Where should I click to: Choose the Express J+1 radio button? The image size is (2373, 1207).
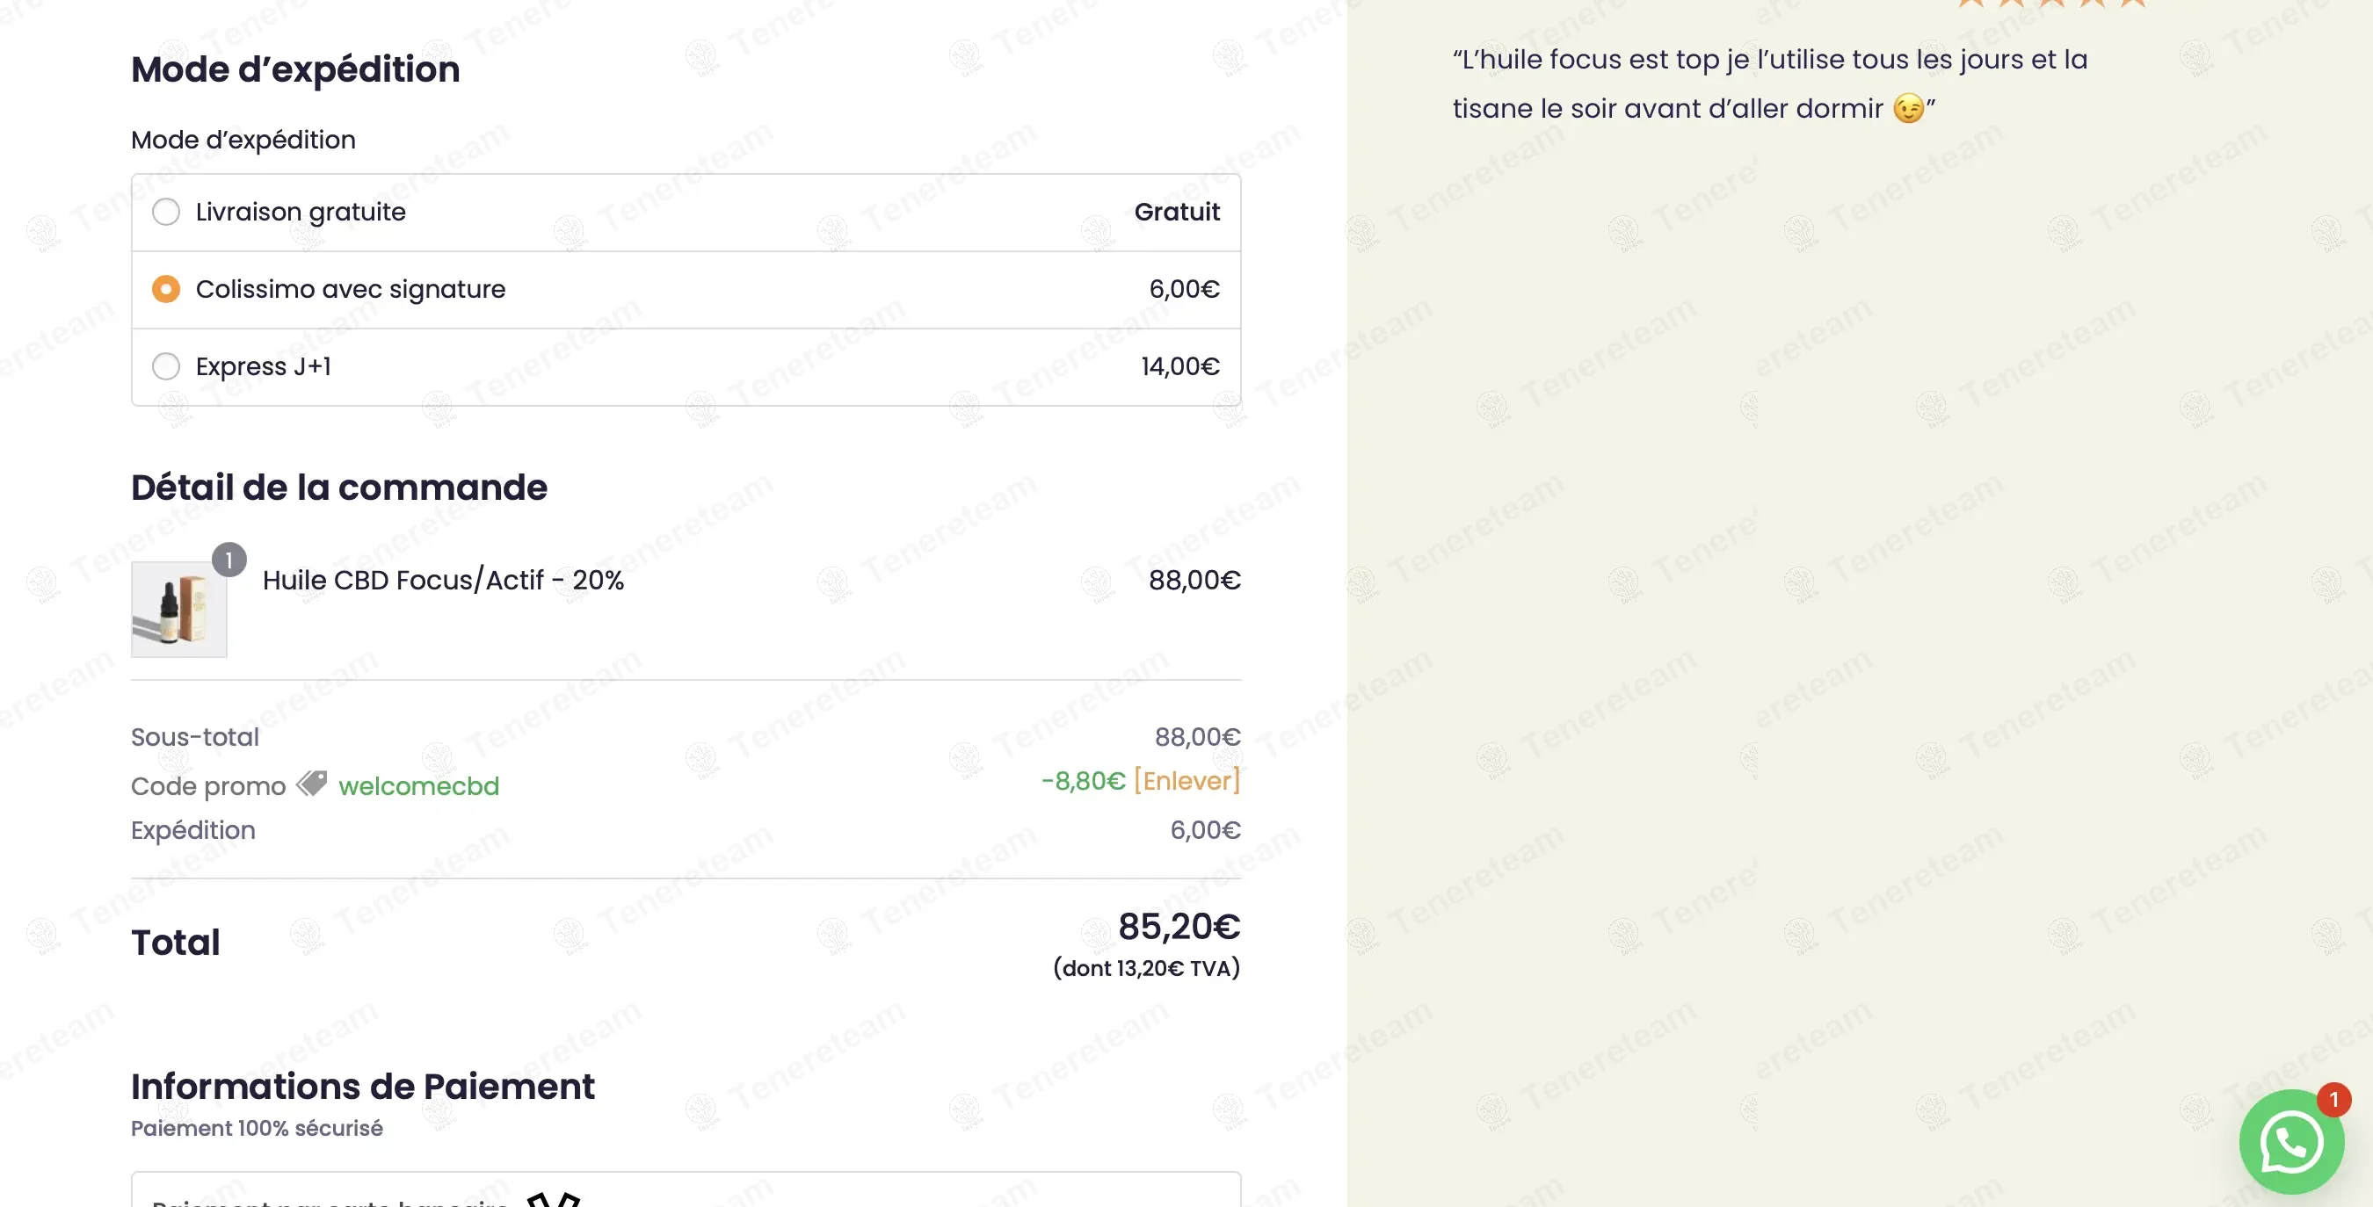pos(166,366)
